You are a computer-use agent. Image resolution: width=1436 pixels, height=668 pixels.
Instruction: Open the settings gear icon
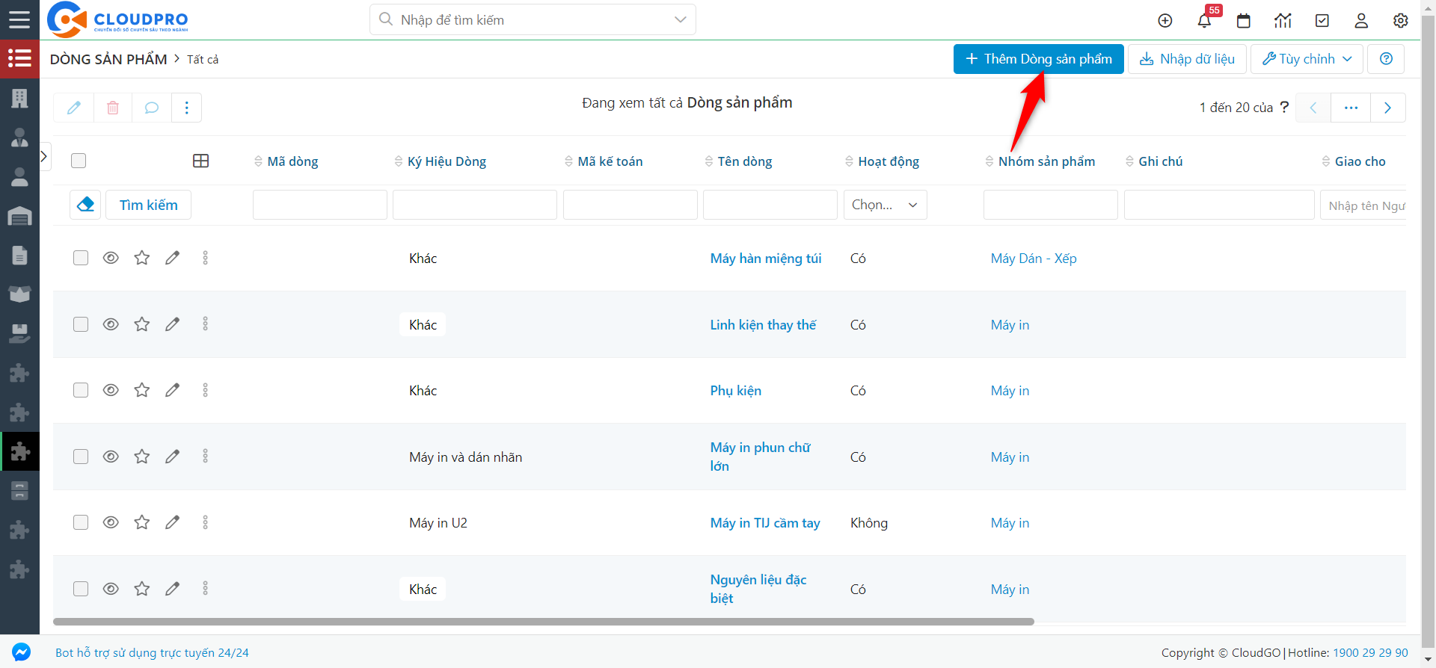tap(1401, 21)
